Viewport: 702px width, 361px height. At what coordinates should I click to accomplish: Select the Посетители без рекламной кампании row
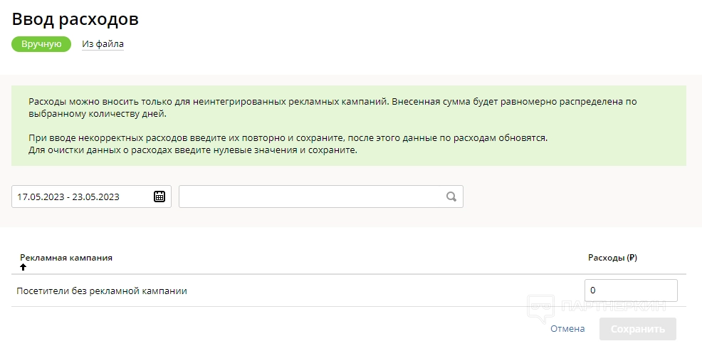click(x=102, y=291)
